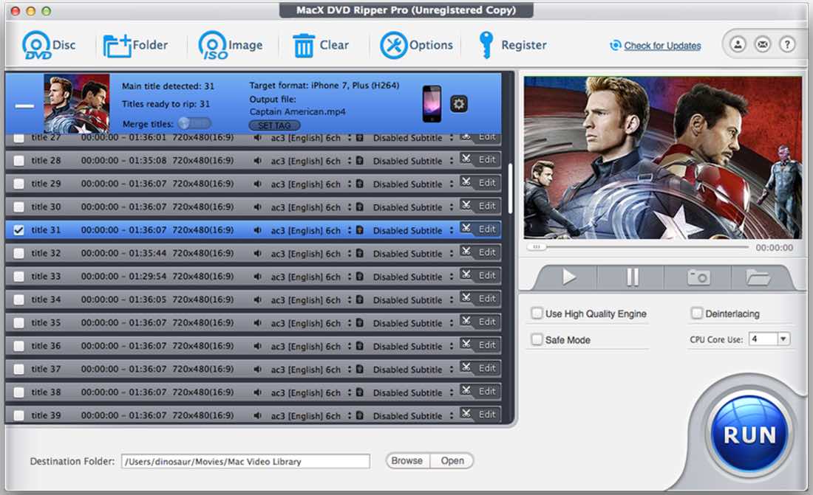Click the Destination Folder path field
813x495 pixels.
245,461
